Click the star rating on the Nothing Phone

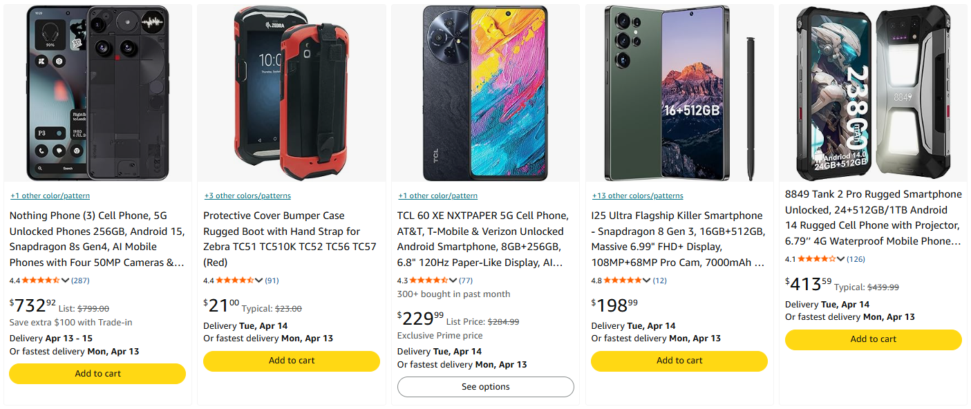[39, 280]
